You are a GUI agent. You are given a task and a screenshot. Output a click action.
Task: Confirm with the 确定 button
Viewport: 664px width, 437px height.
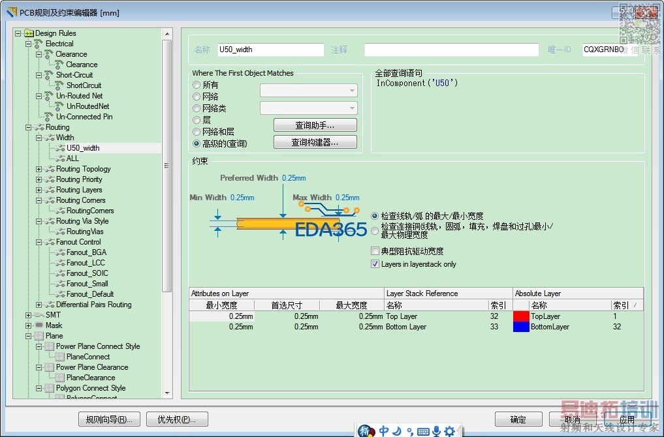518,419
